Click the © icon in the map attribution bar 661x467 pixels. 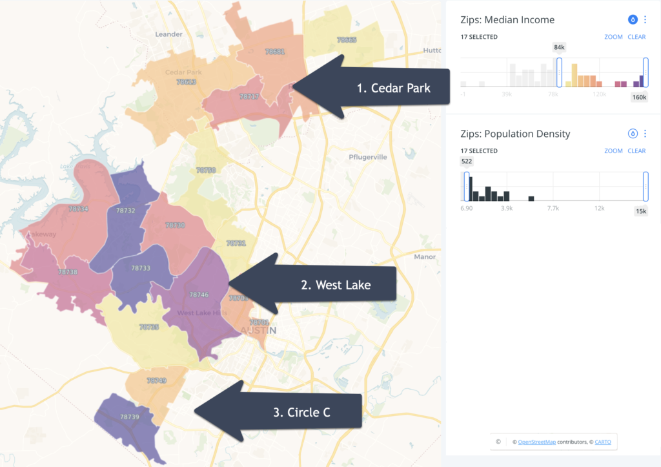click(497, 442)
